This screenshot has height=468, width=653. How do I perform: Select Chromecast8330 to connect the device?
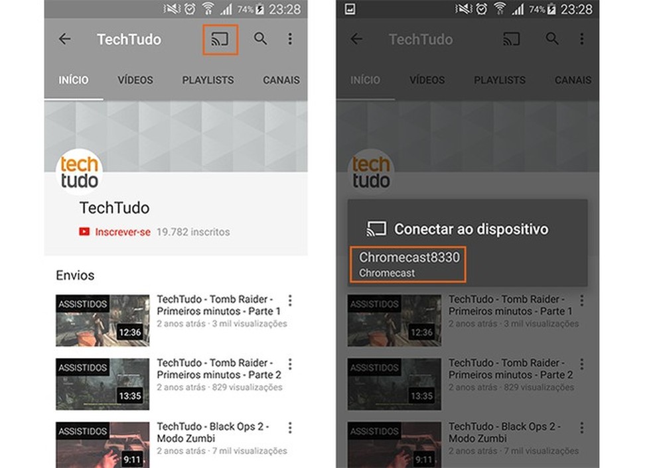pyautogui.click(x=407, y=263)
